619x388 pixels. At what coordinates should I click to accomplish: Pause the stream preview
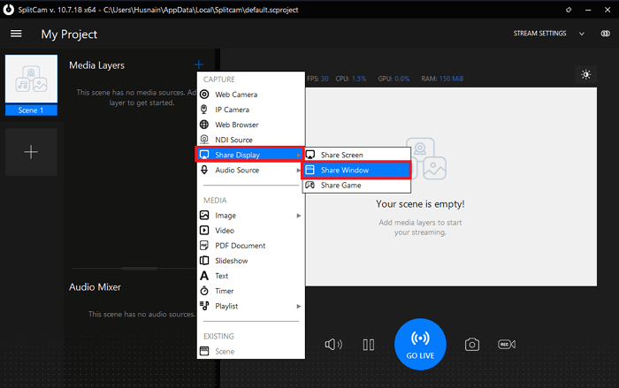click(369, 345)
